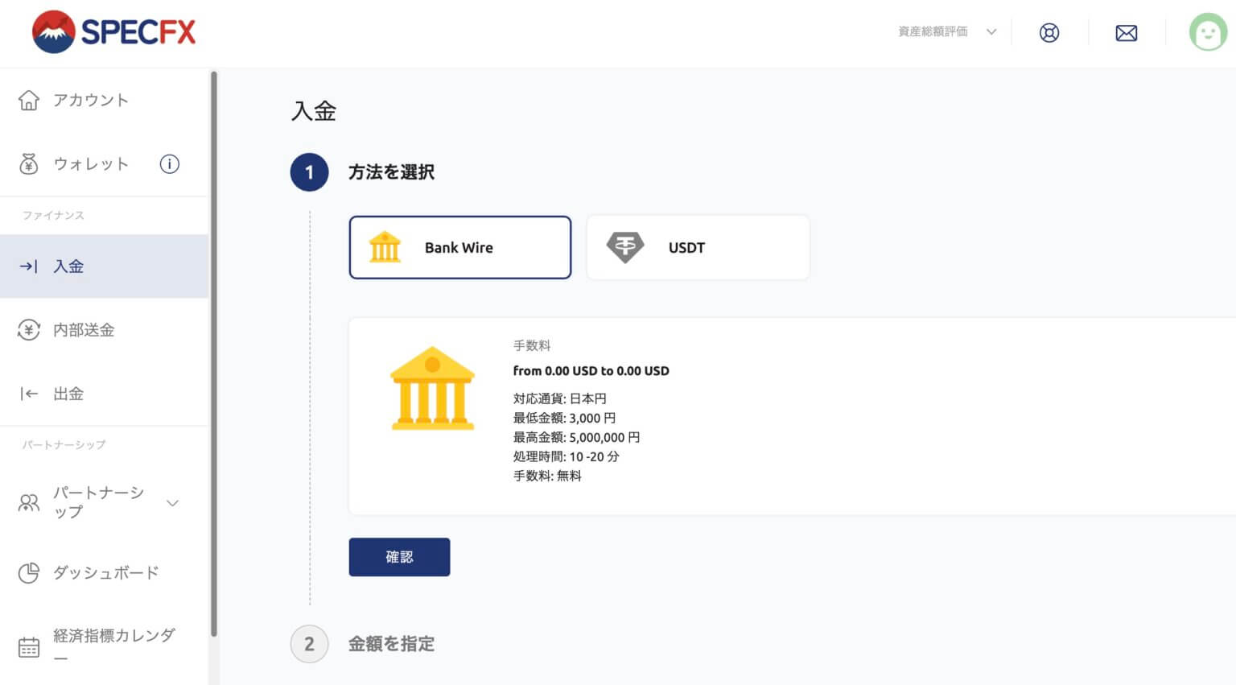Click the sidebar vertical scrollbar
This screenshot has width=1236, height=685.
click(x=213, y=354)
